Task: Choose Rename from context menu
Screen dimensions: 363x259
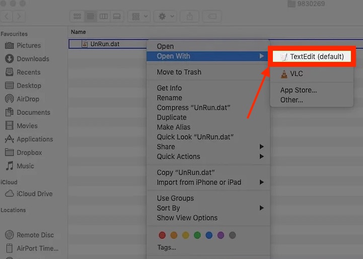Action: click(208, 98)
